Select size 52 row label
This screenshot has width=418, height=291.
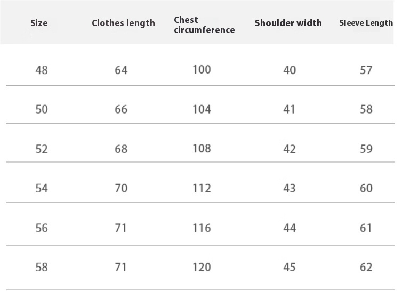click(42, 149)
